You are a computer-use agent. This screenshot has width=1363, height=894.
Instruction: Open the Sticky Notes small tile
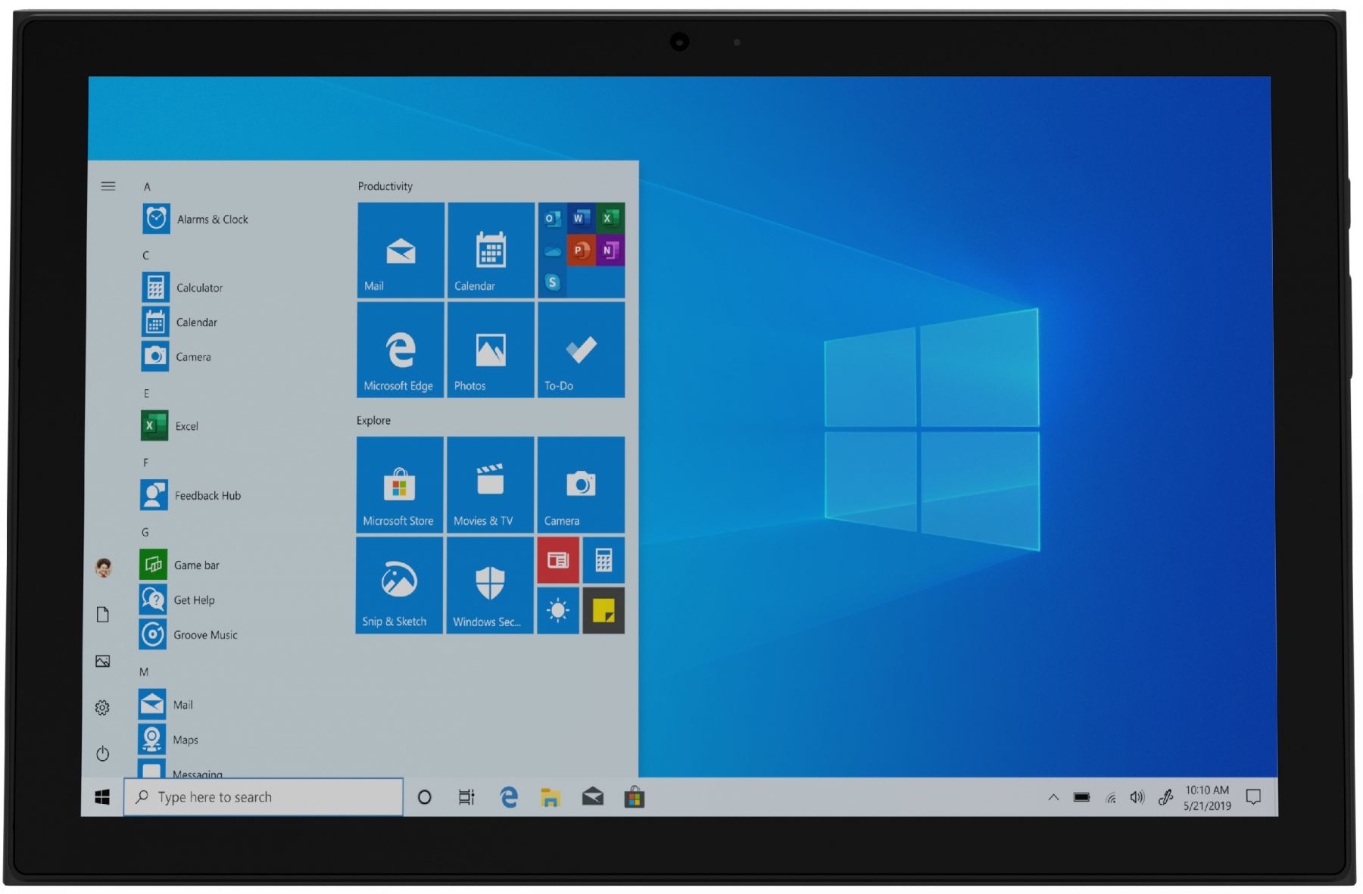click(x=604, y=610)
